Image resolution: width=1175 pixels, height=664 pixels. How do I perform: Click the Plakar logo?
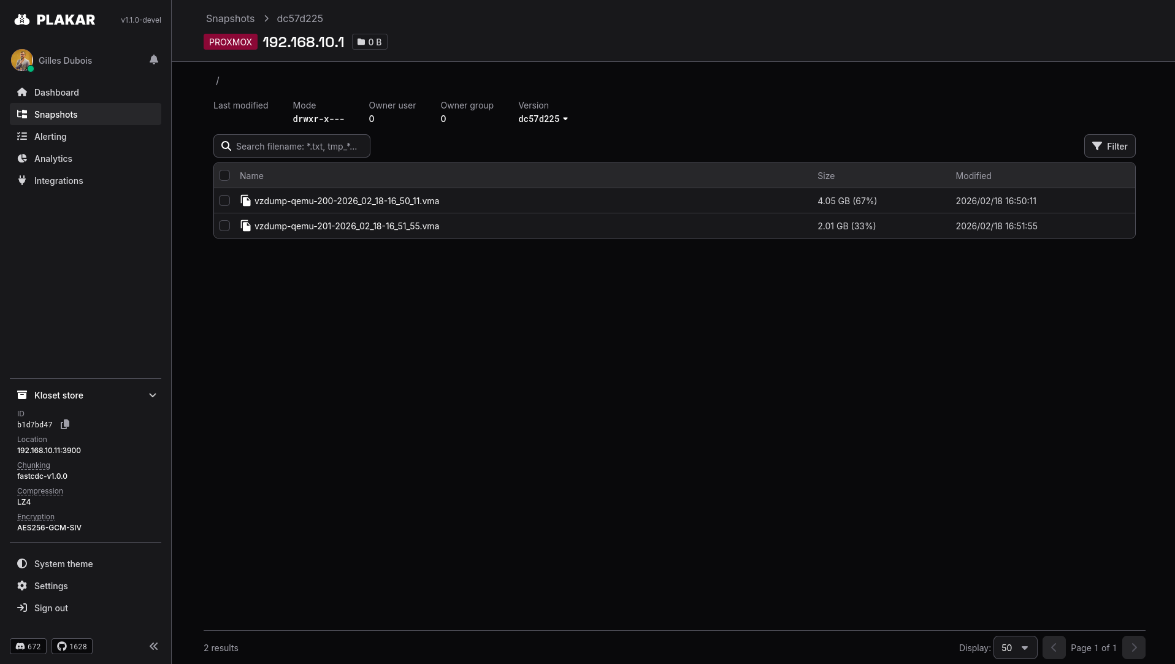(x=55, y=20)
